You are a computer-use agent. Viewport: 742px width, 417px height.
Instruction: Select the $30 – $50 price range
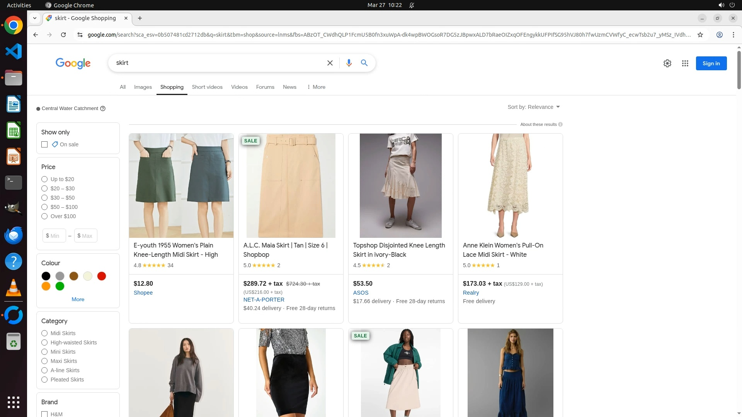(x=44, y=198)
